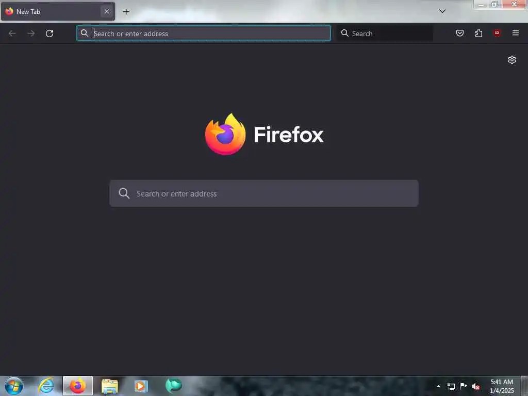Image resolution: width=528 pixels, height=396 pixels.
Task: Open the Pocket save icon
Action: 459,33
